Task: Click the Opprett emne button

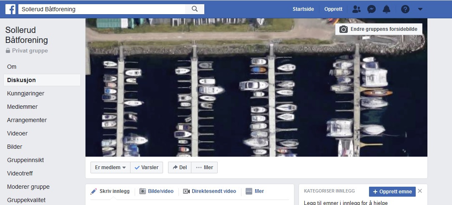Action: pos(392,192)
